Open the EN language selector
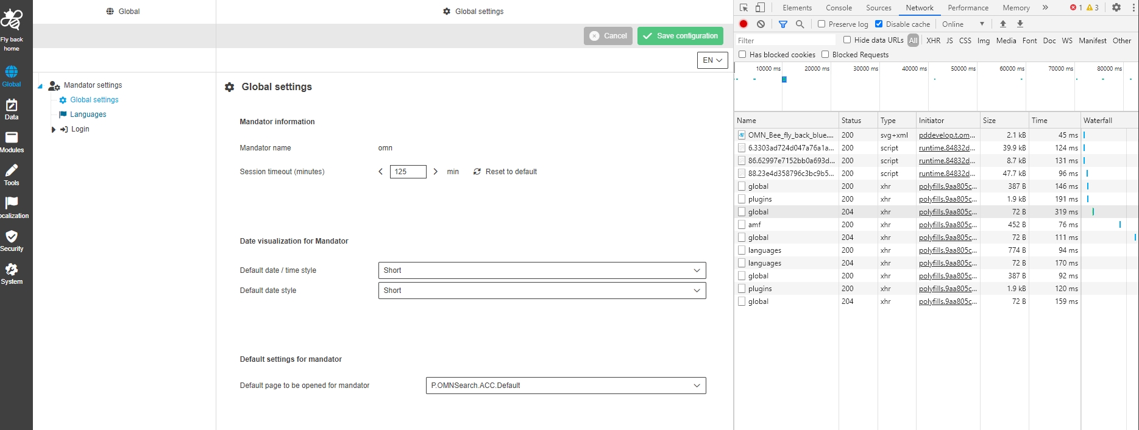This screenshot has height=430, width=1139. click(712, 60)
